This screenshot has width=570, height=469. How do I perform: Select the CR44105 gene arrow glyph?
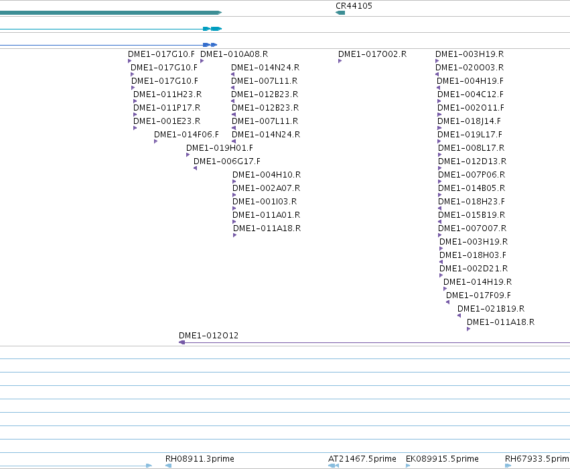pos(340,13)
